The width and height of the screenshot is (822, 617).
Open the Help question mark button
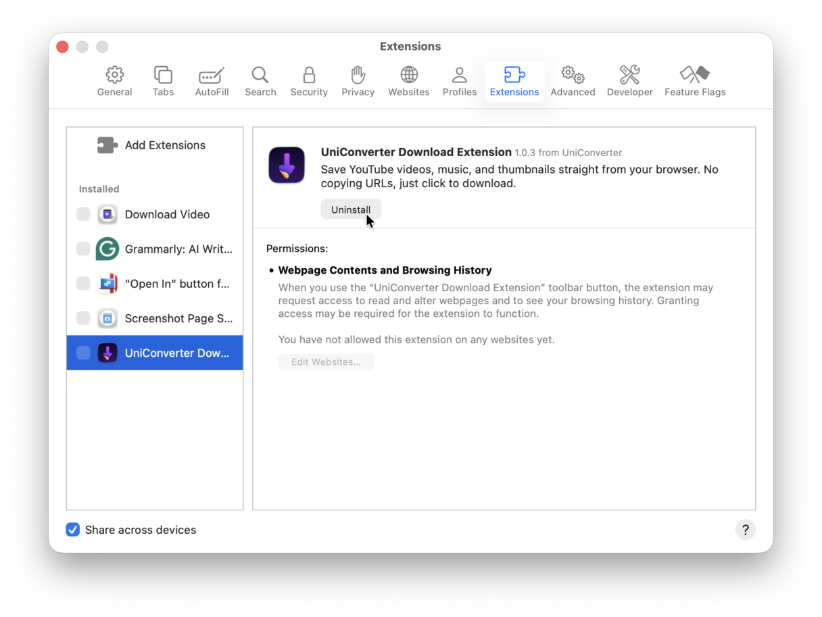(745, 530)
